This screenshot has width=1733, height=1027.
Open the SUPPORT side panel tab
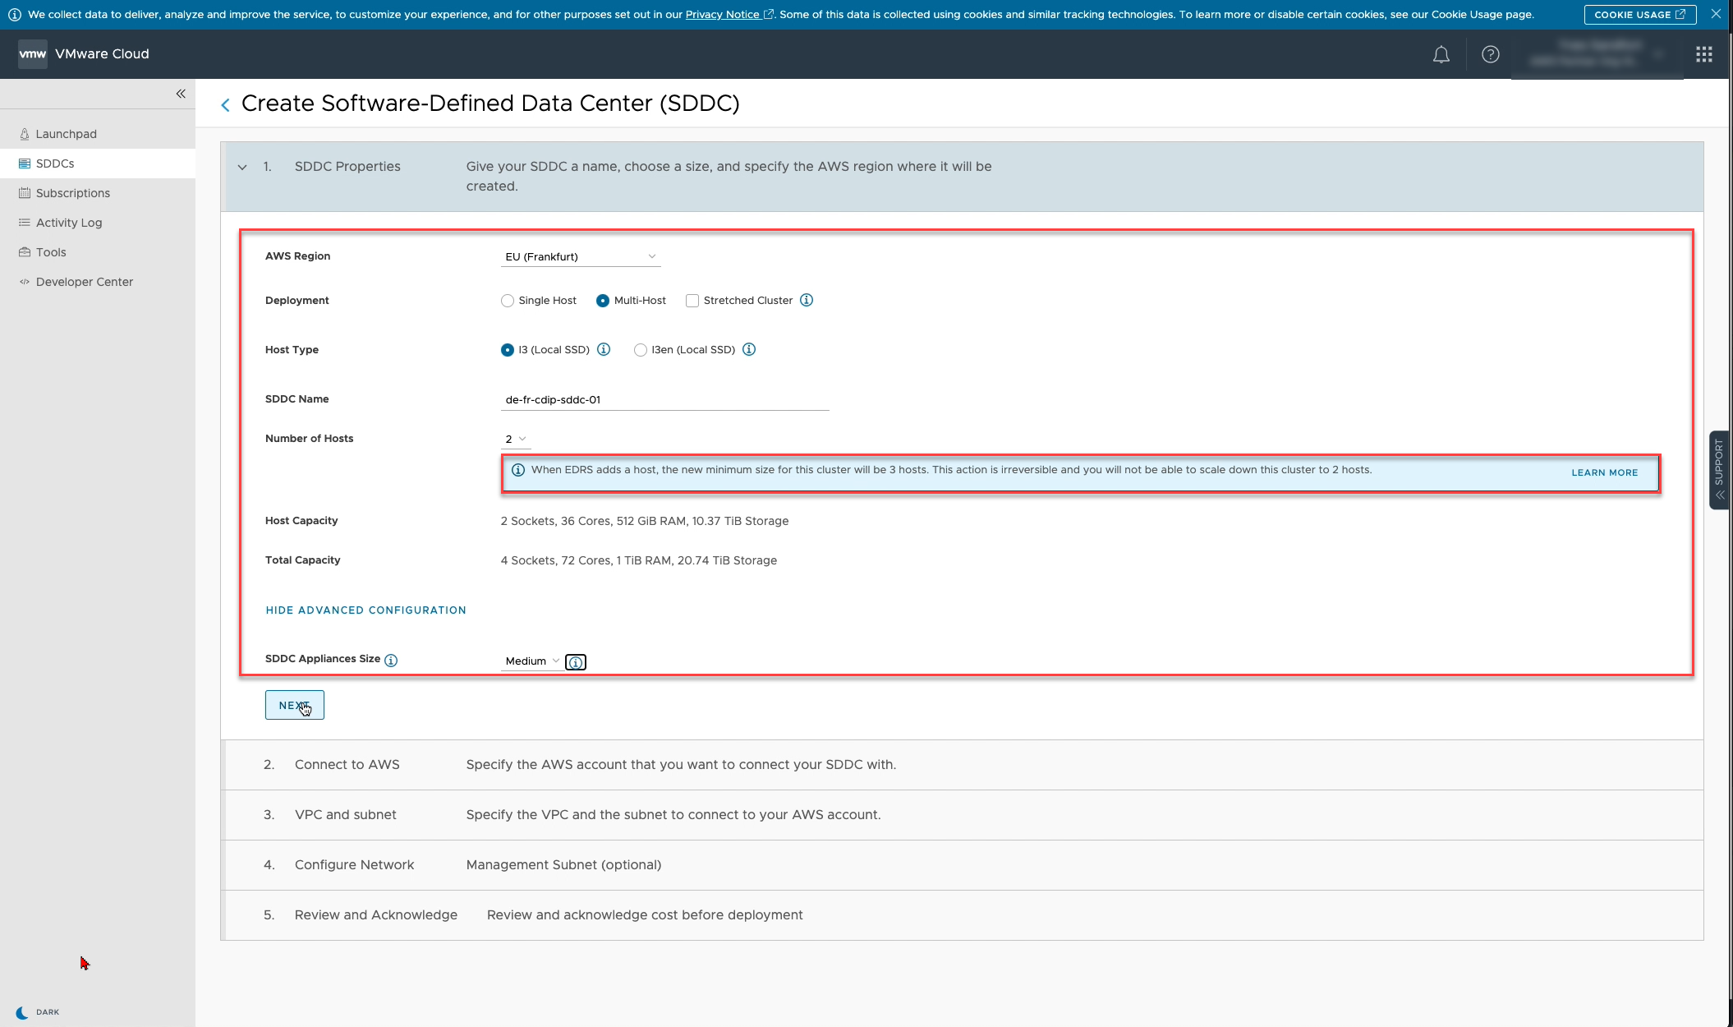[x=1719, y=470]
